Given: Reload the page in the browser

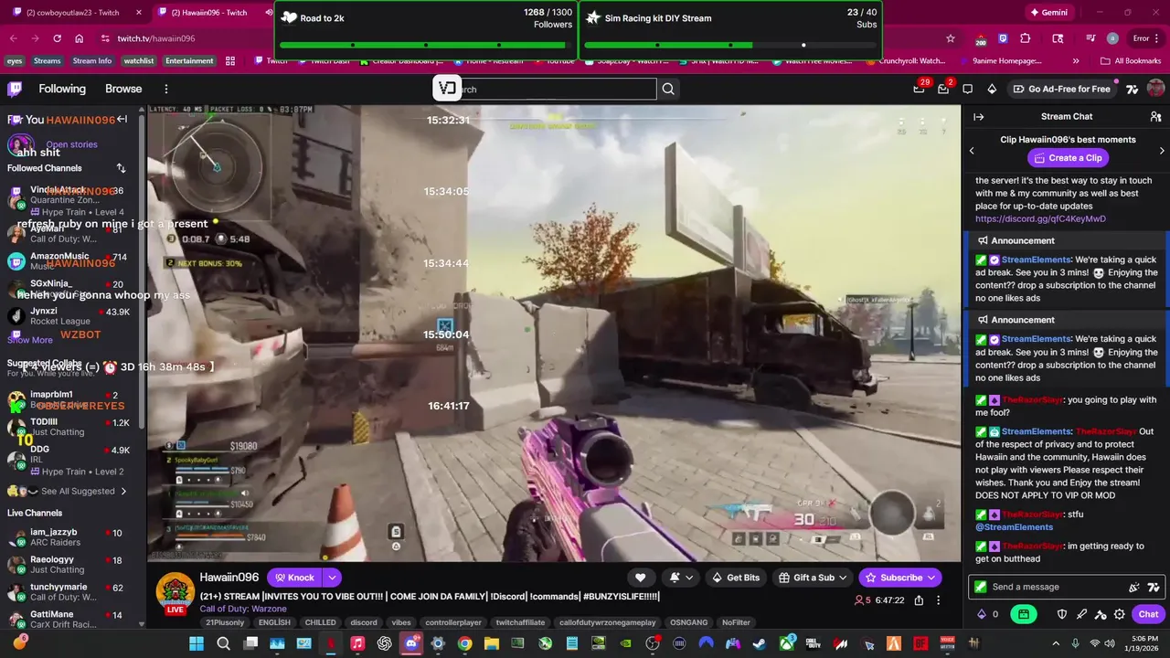Looking at the screenshot, I should (x=57, y=38).
